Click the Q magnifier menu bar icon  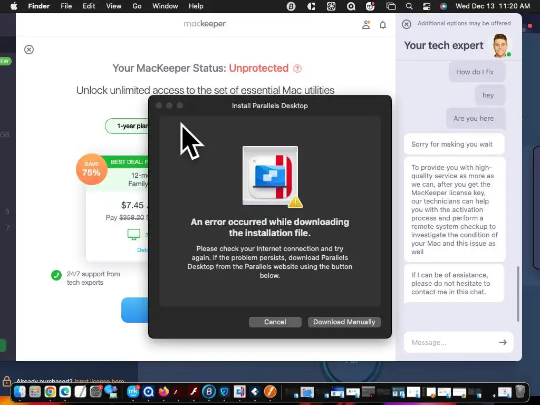tap(351, 6)
